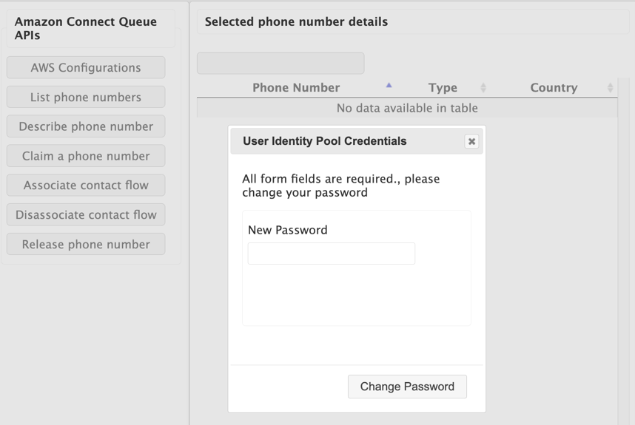Screen dimensions: 635x425
Task: Click Disassociate contact flow button
Action: tap(86, 215)
